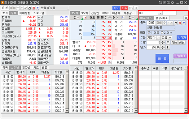Image resolution: width=189 pixels, height=119 pixels.
Task: Switch to the 정정/취소 tab
Action: tap(161, 18)
